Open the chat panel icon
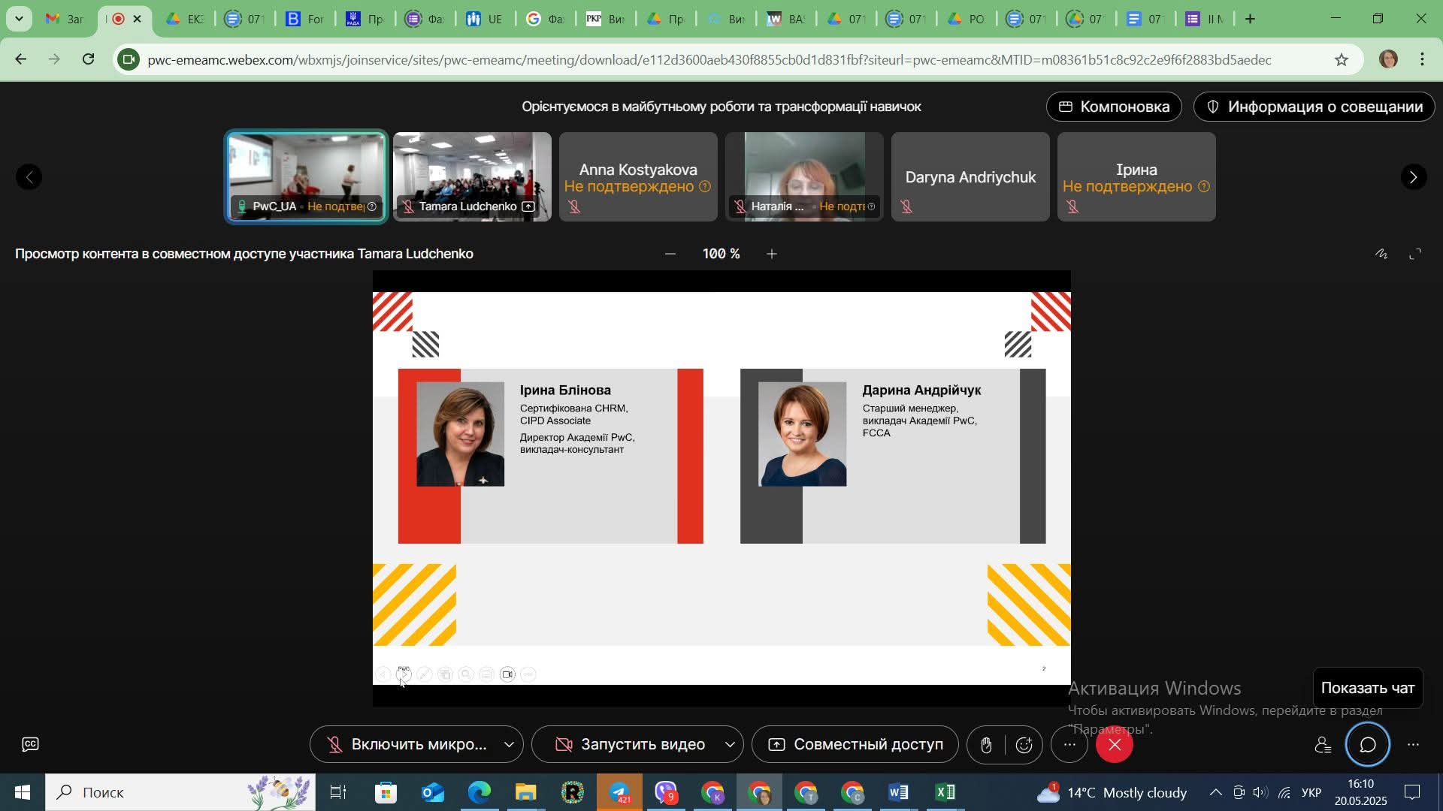The height and width of the screenshot is (811, 1443). pos(1367,745)
